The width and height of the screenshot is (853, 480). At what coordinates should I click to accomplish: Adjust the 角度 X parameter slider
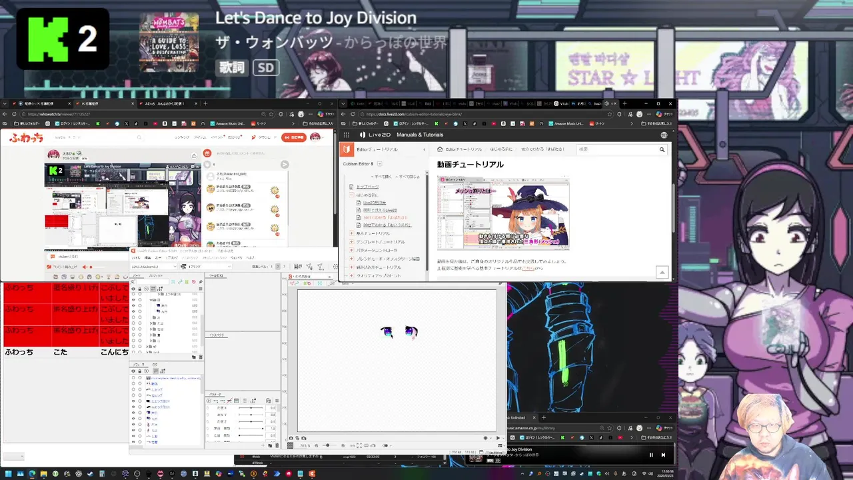click(x=251, y=408)
